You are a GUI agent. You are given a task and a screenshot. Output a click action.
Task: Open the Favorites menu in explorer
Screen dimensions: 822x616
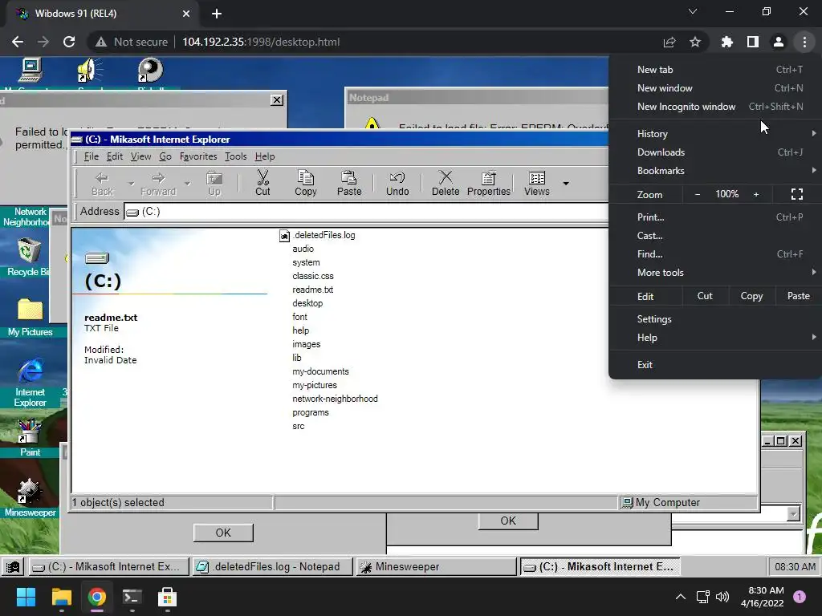(198, 156)
